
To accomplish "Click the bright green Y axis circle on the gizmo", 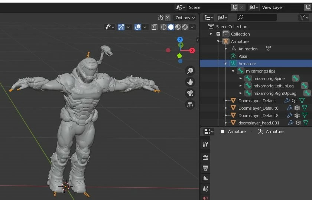I will click(179, 56).
